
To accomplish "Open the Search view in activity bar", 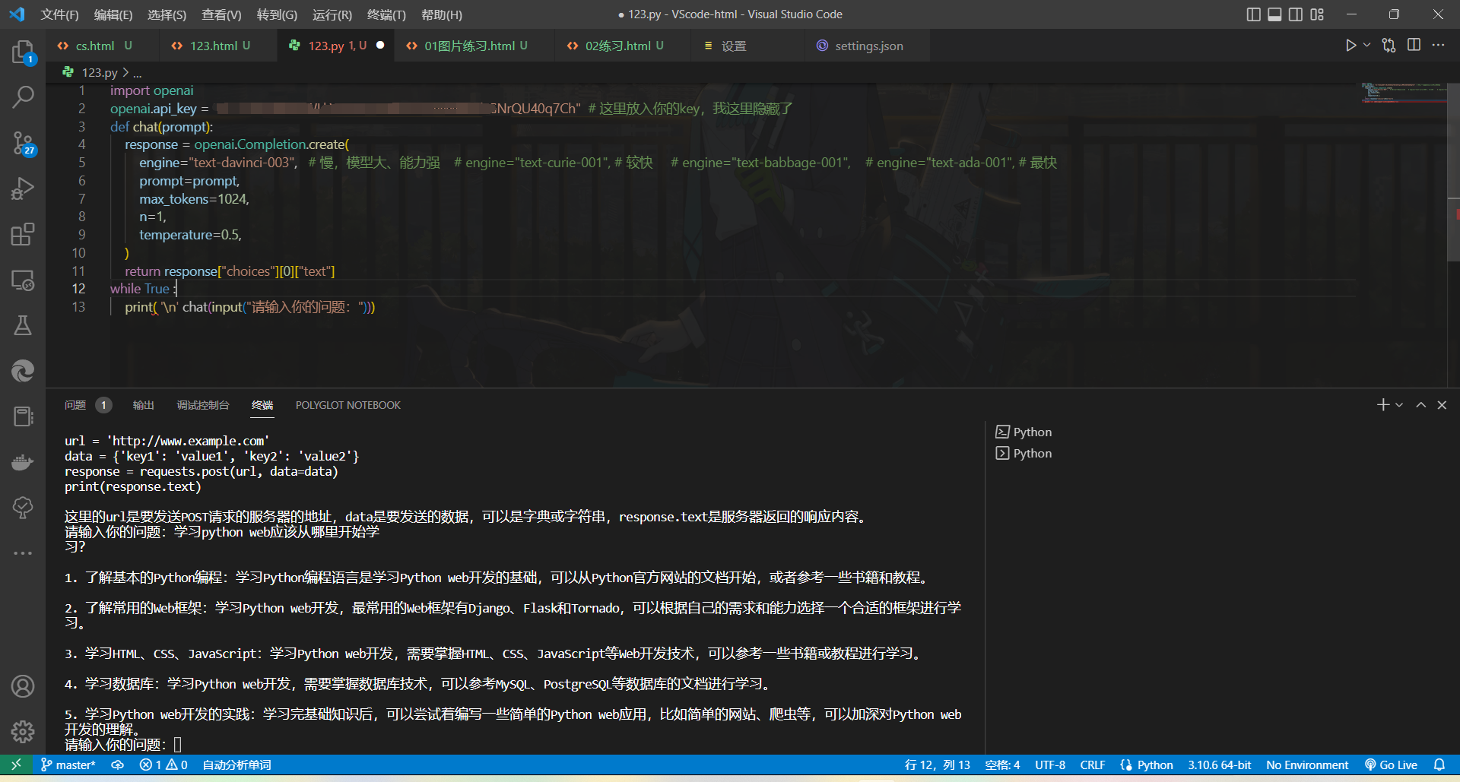I will tap(23, 97).
